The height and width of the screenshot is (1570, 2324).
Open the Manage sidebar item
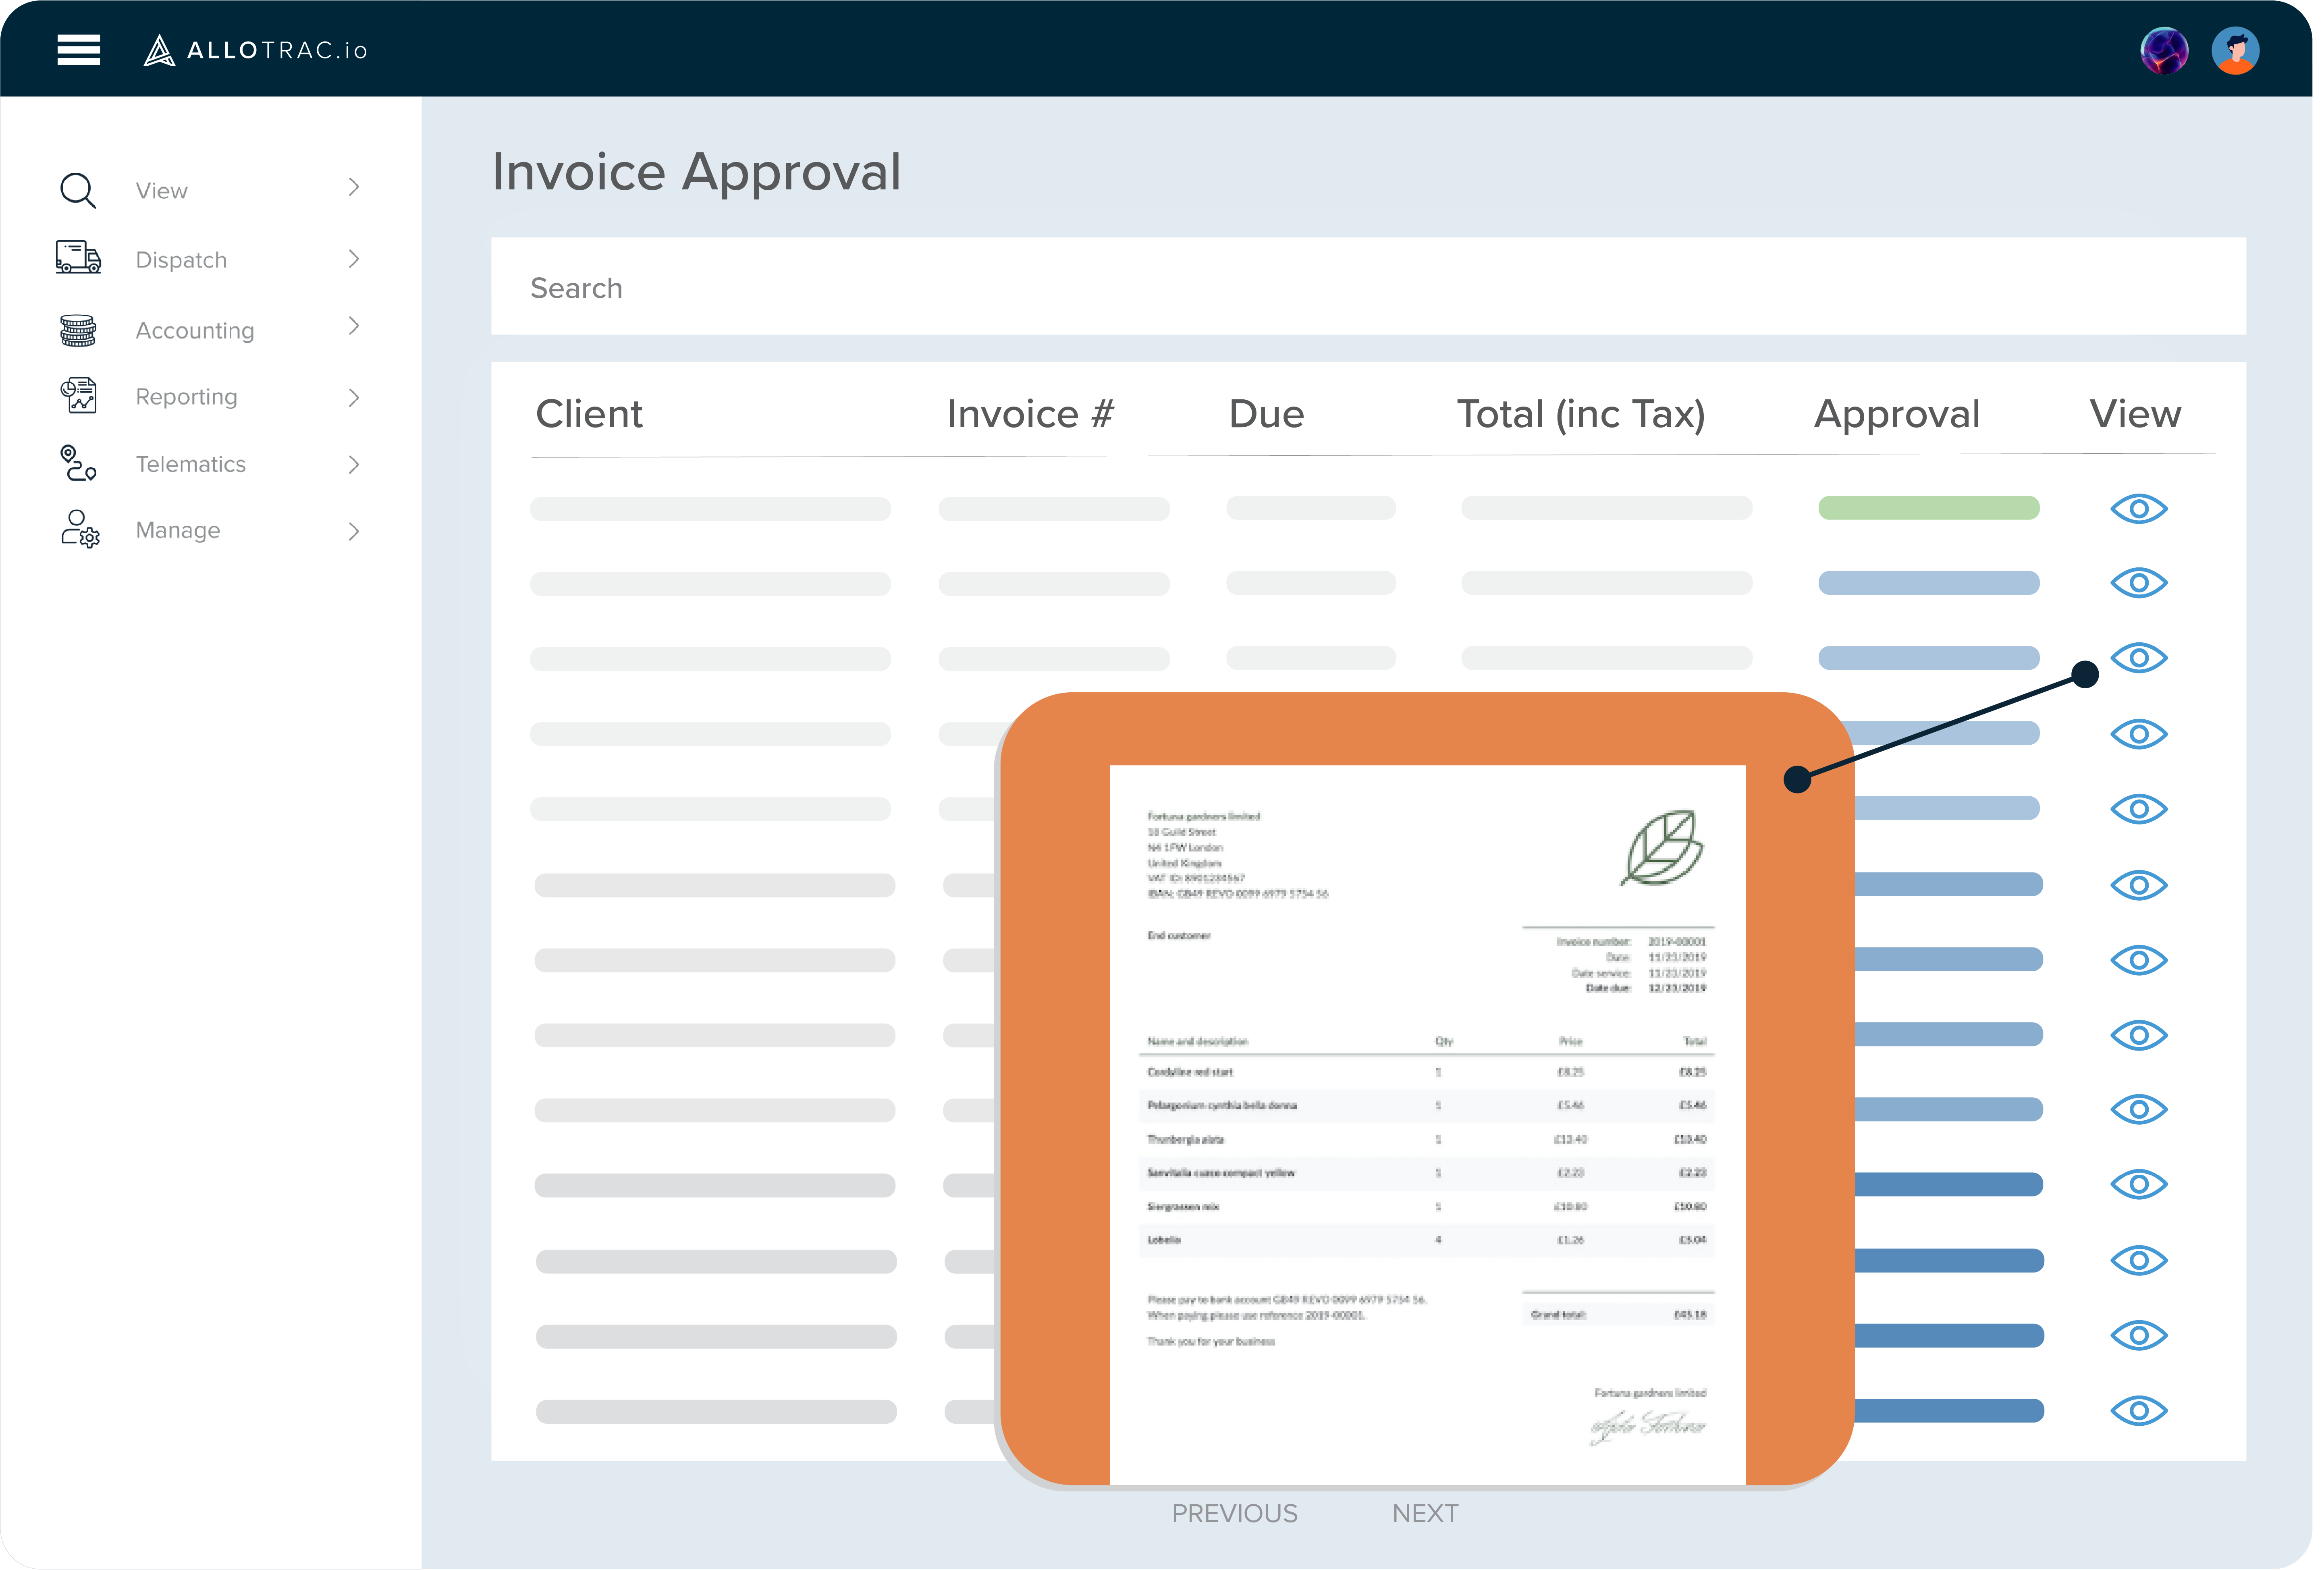(178, 531)
